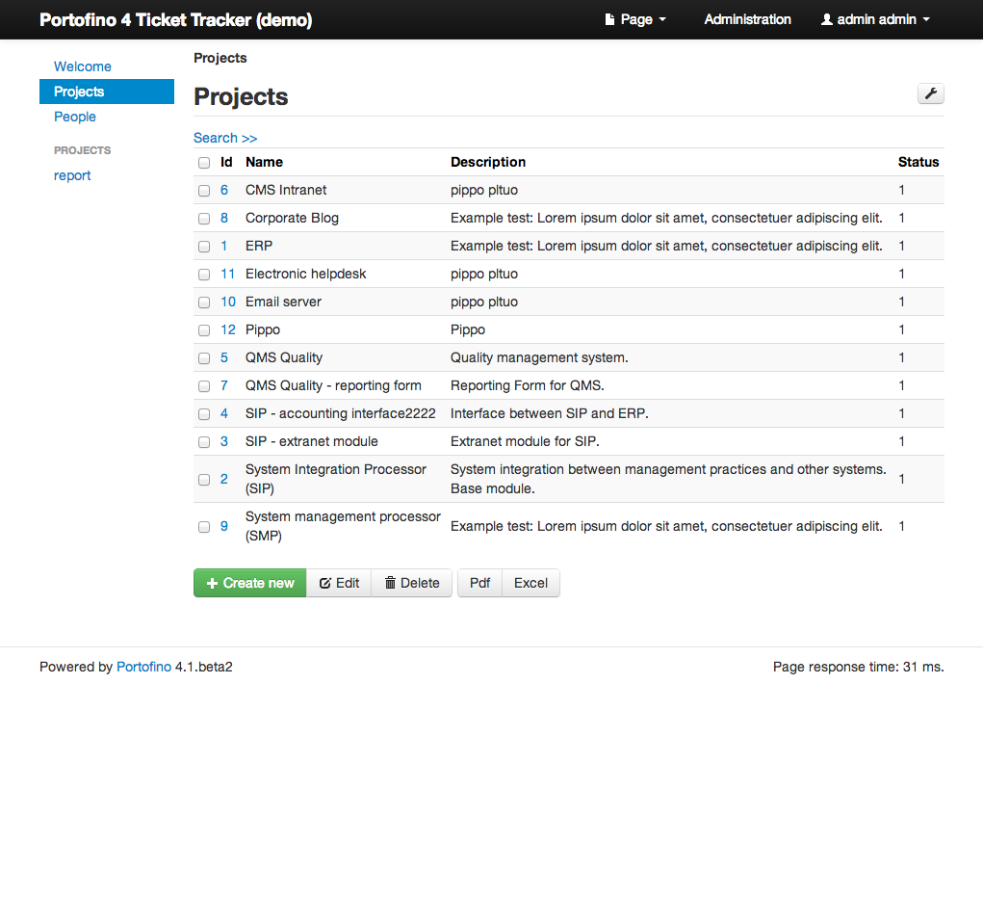Screen dimensions: 983x921
Task: Open the Administration menu
Action: point(748,18)
